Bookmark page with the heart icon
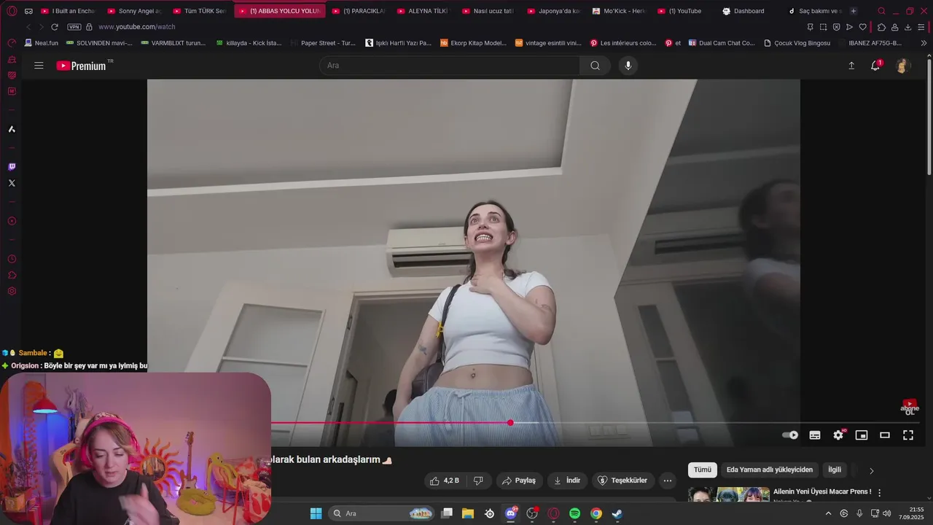Image resolution: width=933 pixels, height=525 pixels. coord(862,27)
